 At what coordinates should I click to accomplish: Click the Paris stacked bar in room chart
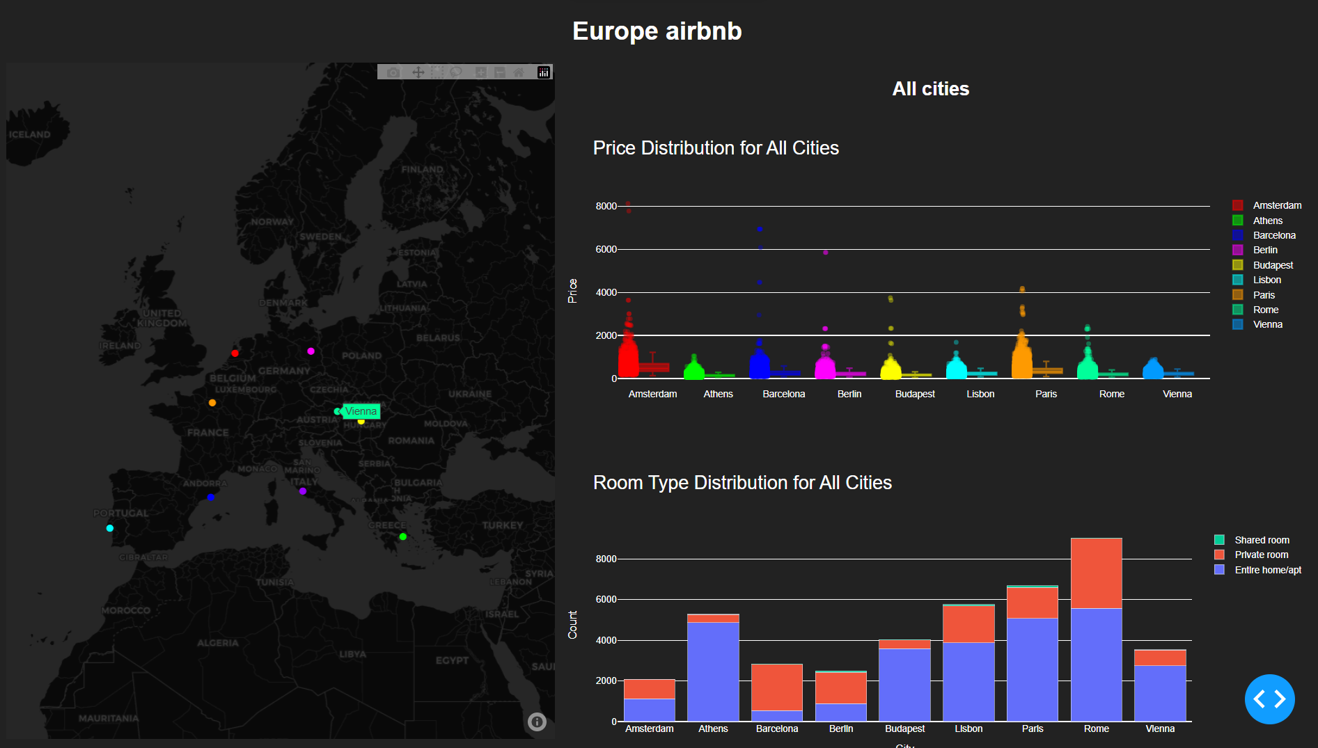click(1033, 653)
